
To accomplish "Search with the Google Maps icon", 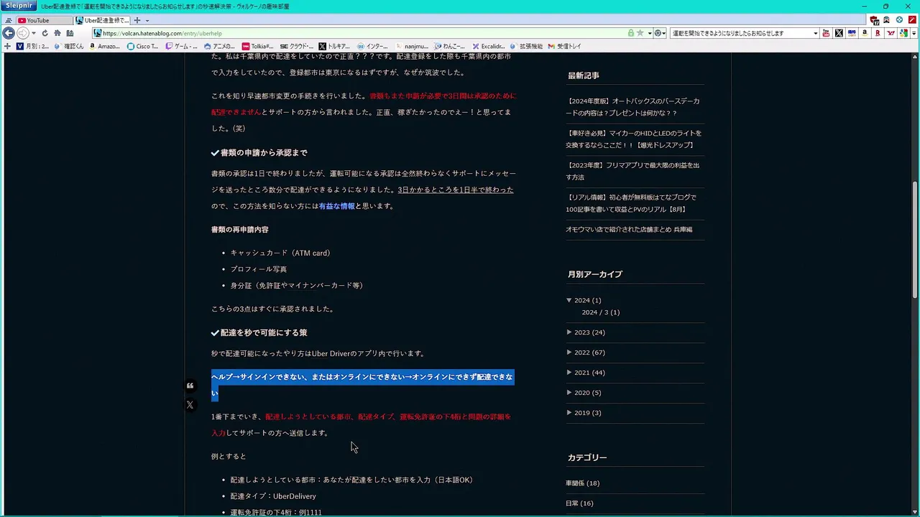I will click(x=903, y=33).
